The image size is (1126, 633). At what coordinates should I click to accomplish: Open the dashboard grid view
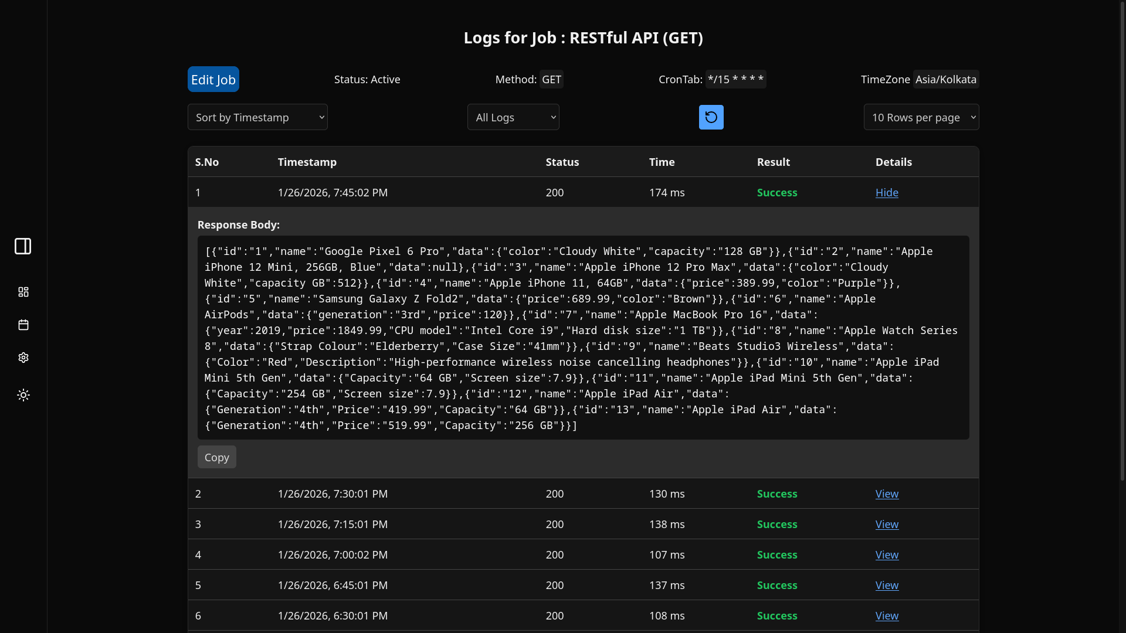23,292
